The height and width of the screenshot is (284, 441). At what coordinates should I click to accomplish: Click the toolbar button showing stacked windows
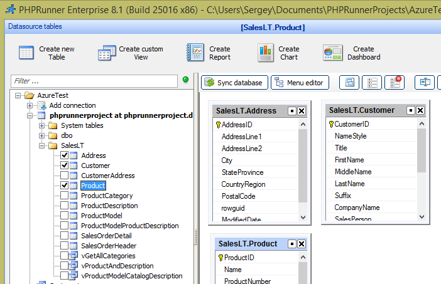[x=349, y=83]
